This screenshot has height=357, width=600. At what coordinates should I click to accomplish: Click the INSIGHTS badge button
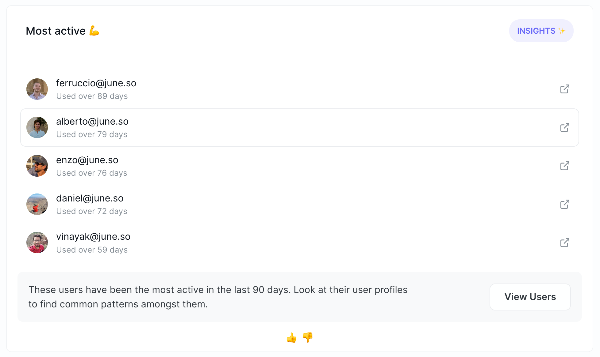coord(541,31)
